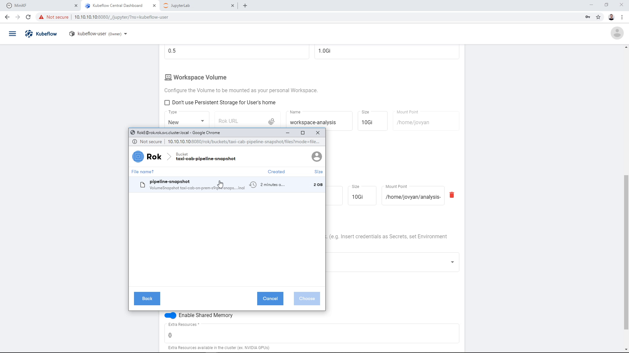This screenshot has height=353, width=629.
Task: Go forward in browser history
Action: coord(18,17)
